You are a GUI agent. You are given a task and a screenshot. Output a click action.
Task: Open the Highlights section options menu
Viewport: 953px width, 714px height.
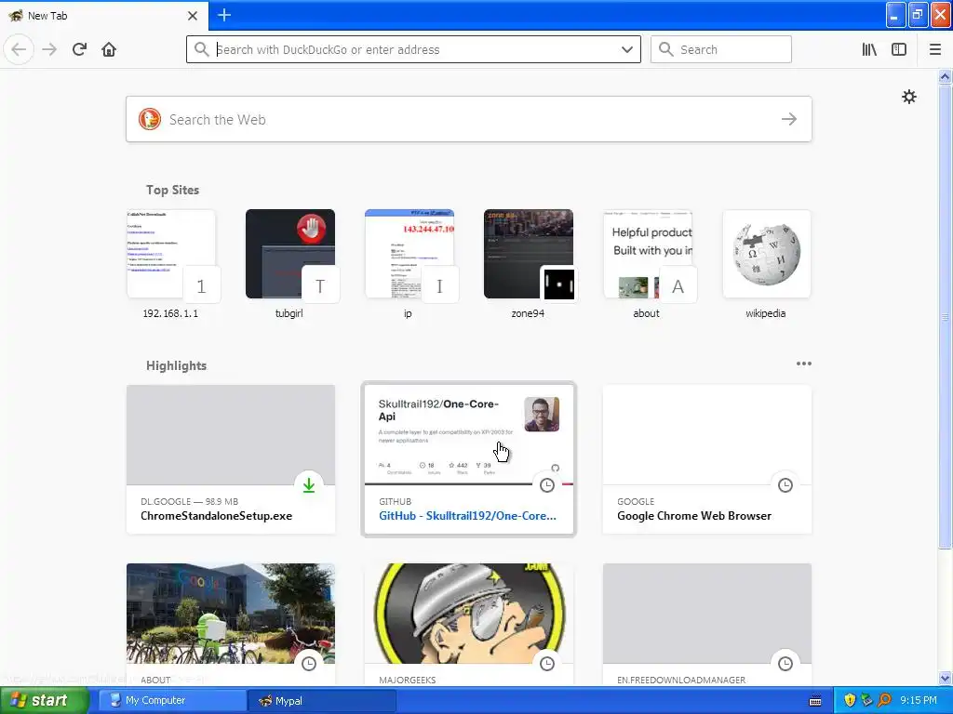pos(803,364)
